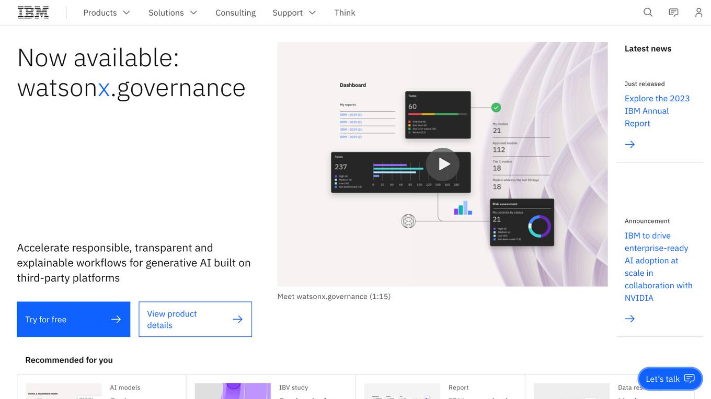Image resolution: width=711 pixels, height=399 pixels.
Task: Click the watsonx.governance dashboard video thumbnail
Action: (x=442, y=164)
